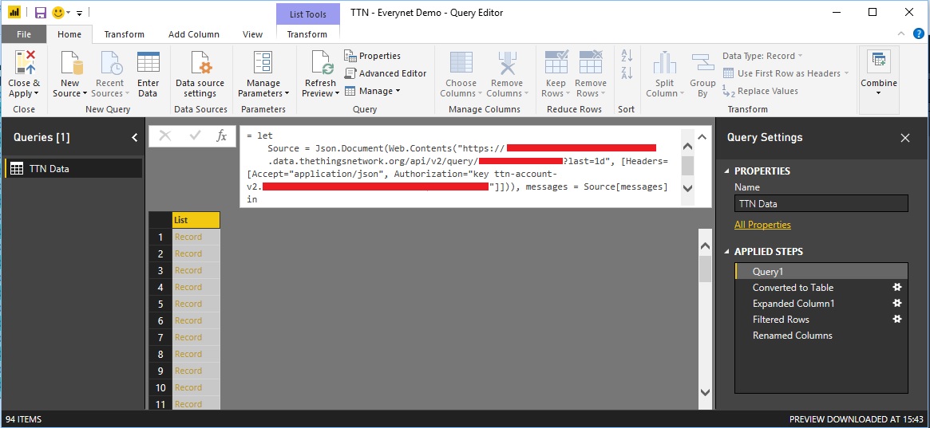Image resolution: width=930 pixels, height=428 pixels.
Task: Click data preview scroll up arrow
Action: point(705,245)
